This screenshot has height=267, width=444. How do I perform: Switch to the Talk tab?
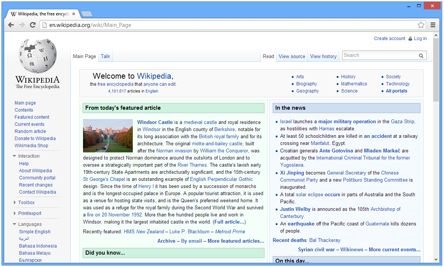point(105,56)
